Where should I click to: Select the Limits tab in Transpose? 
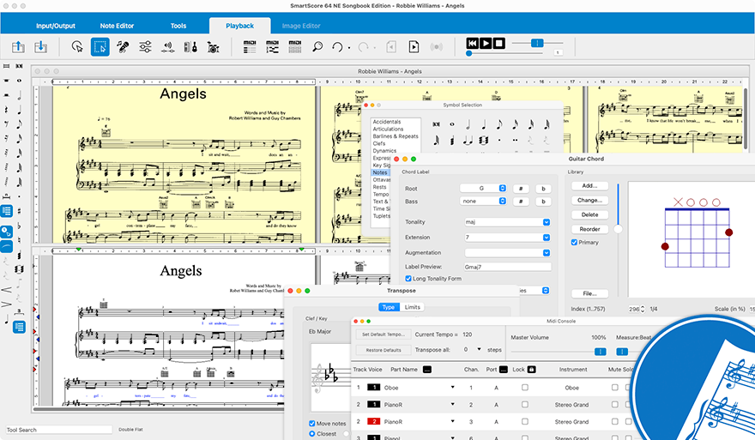coord(412,307)
